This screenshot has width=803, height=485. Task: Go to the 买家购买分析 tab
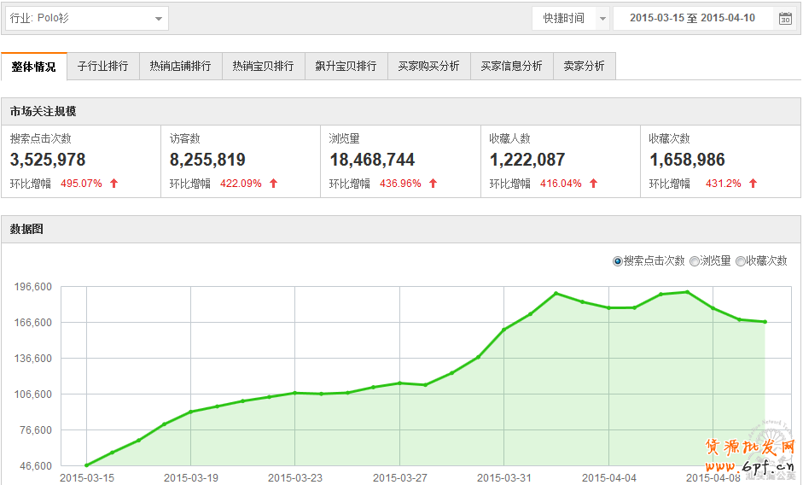coord(428,67)
